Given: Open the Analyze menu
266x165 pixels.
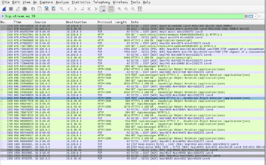Looking at the screenshot, I should click(x=62, y=2).
